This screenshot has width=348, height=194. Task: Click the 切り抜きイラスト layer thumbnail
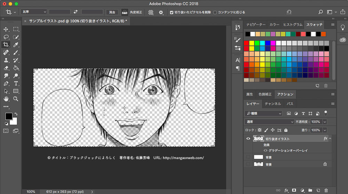(258, 139)
